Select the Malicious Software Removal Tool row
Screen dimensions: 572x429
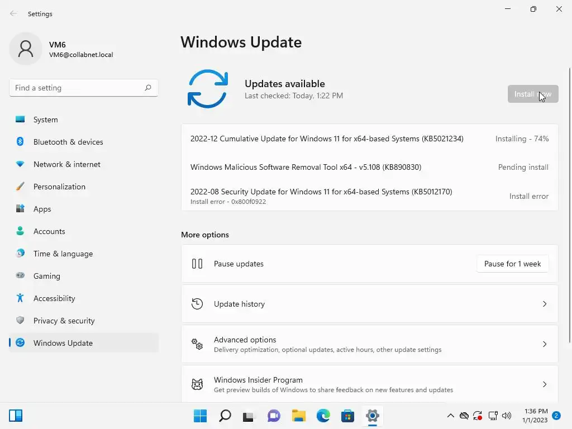370,167
